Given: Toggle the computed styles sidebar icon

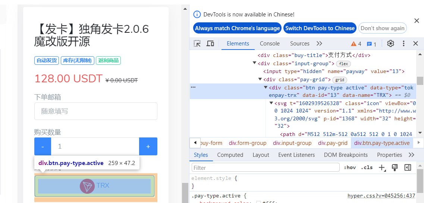Looking at the screenshot, I should (x=408, y=168).
